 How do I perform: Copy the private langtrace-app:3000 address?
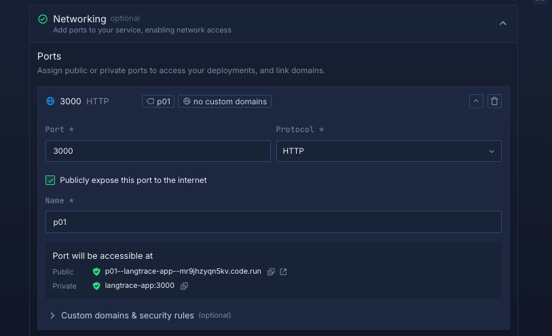[x=184, y=286]
